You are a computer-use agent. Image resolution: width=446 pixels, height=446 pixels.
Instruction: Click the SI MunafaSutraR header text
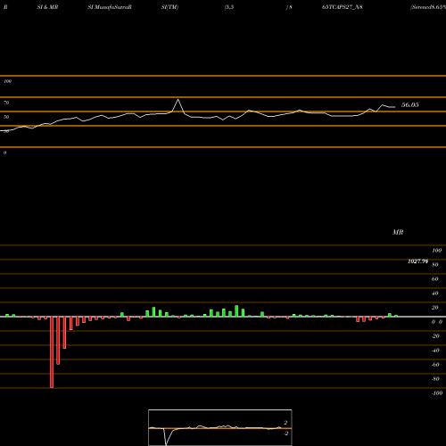tap(110, 7)
